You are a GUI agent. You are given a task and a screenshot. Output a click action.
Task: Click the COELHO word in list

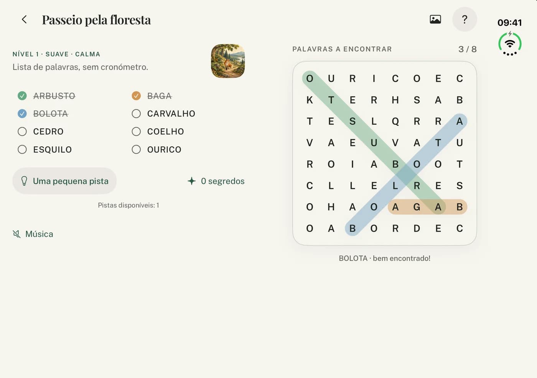pos(166,132)
